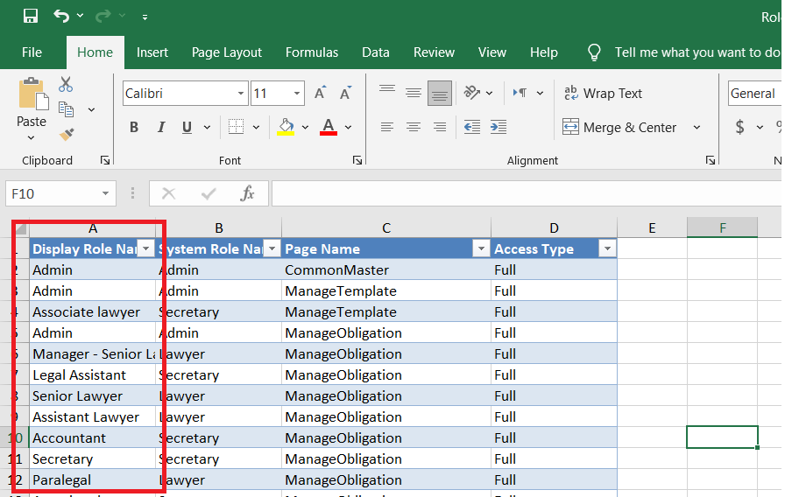The image size is (792, 497).
Task: Cut the selection with the scissors icon
Action: point(66,84)
